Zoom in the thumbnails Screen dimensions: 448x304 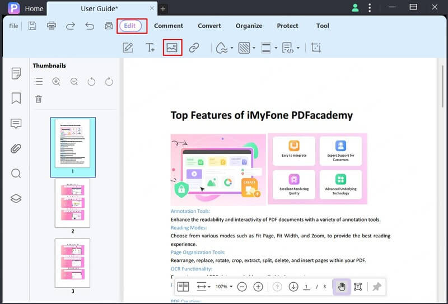click(x=57, y=82)
